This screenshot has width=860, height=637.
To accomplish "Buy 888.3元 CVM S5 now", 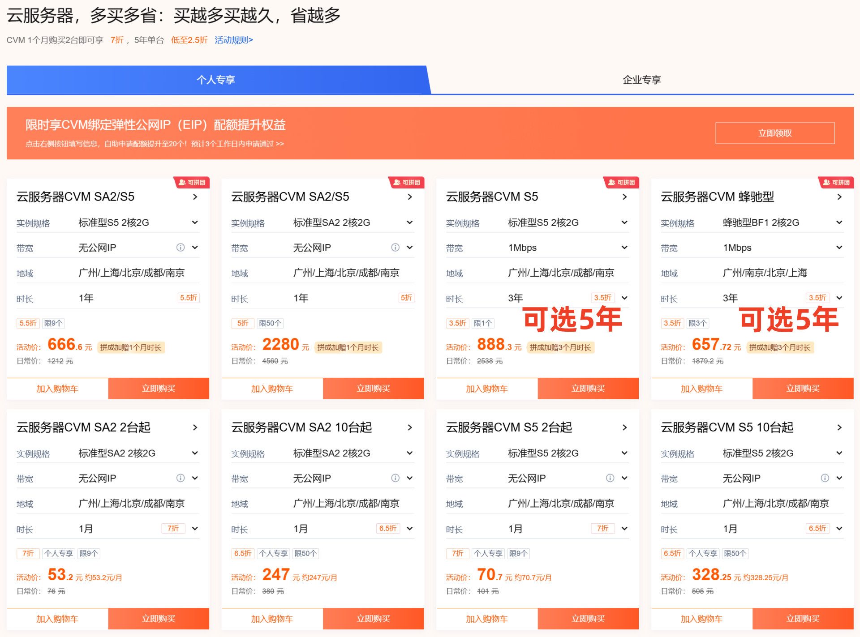I will tap(588, 389).
